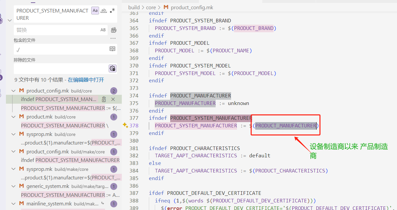The width and height of the screenshot is (397, 210).
Task: Click the '9 文件中有 10 个结果' summary text
Action: click(39, 80)
